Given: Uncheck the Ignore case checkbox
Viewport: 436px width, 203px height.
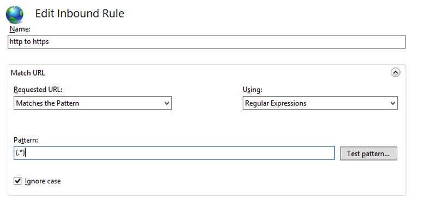Looking at the screenshot, I should click(17, 181).
